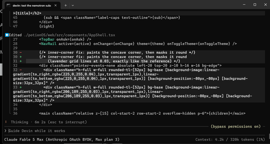This screenshot has height=144, width=270.
Task: Open the terminal profile dropdown chevron
Action: [73, 6]
